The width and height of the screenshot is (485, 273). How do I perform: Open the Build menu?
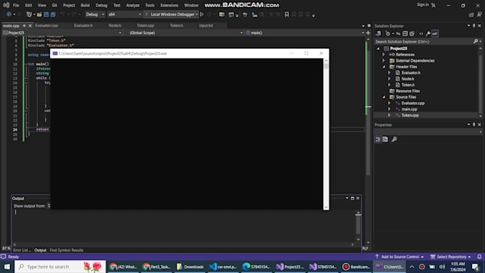[85, 5]
